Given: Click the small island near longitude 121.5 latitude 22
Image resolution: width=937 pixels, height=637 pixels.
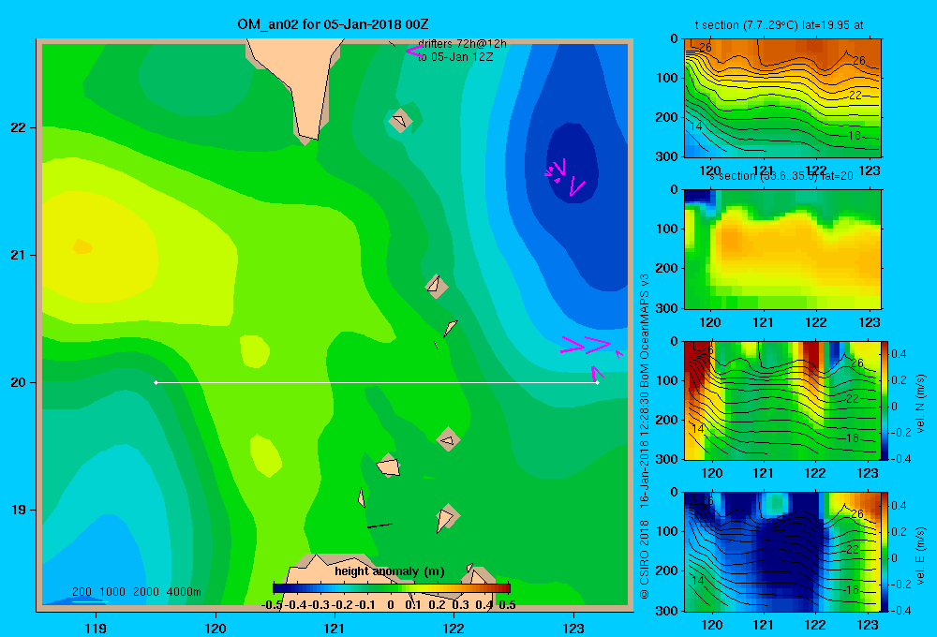Looking at the screenshot, I should [400, 121].
